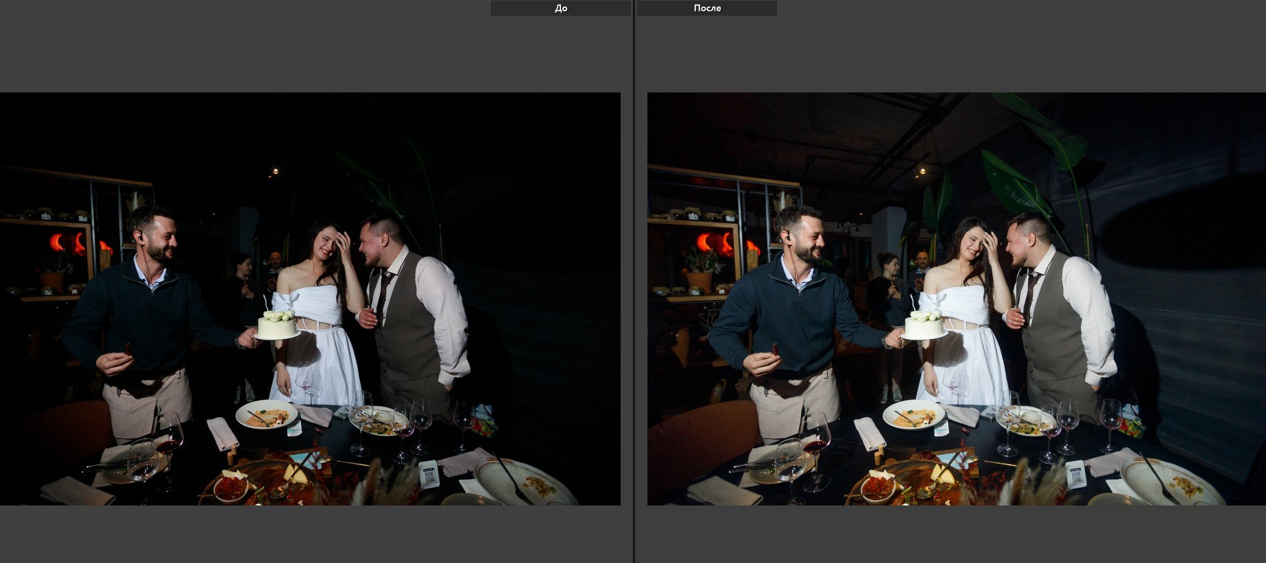Click the pasta plate in the After photo

913,414
